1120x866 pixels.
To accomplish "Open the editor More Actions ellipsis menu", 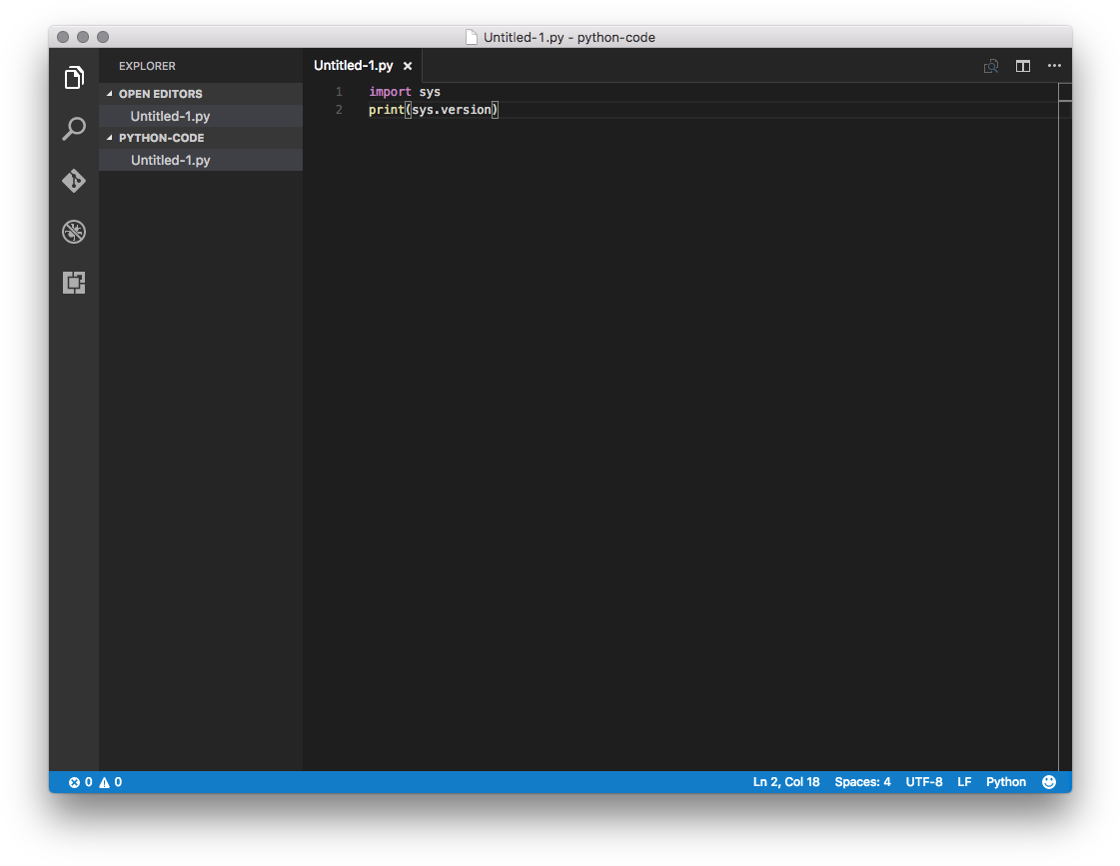I will 1054,66.
